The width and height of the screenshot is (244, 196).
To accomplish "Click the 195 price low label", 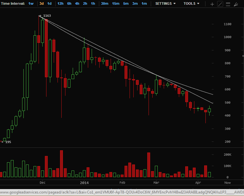I will click(8, 142).
